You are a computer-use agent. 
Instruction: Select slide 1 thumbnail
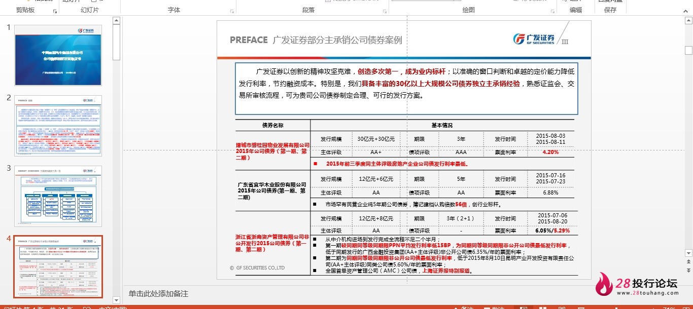pos(58,55)
